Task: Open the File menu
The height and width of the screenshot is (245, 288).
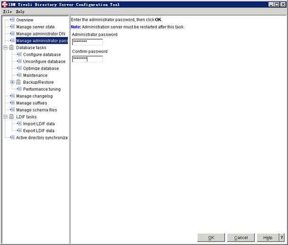Action: pyautogui.click(x=7, y=11)
